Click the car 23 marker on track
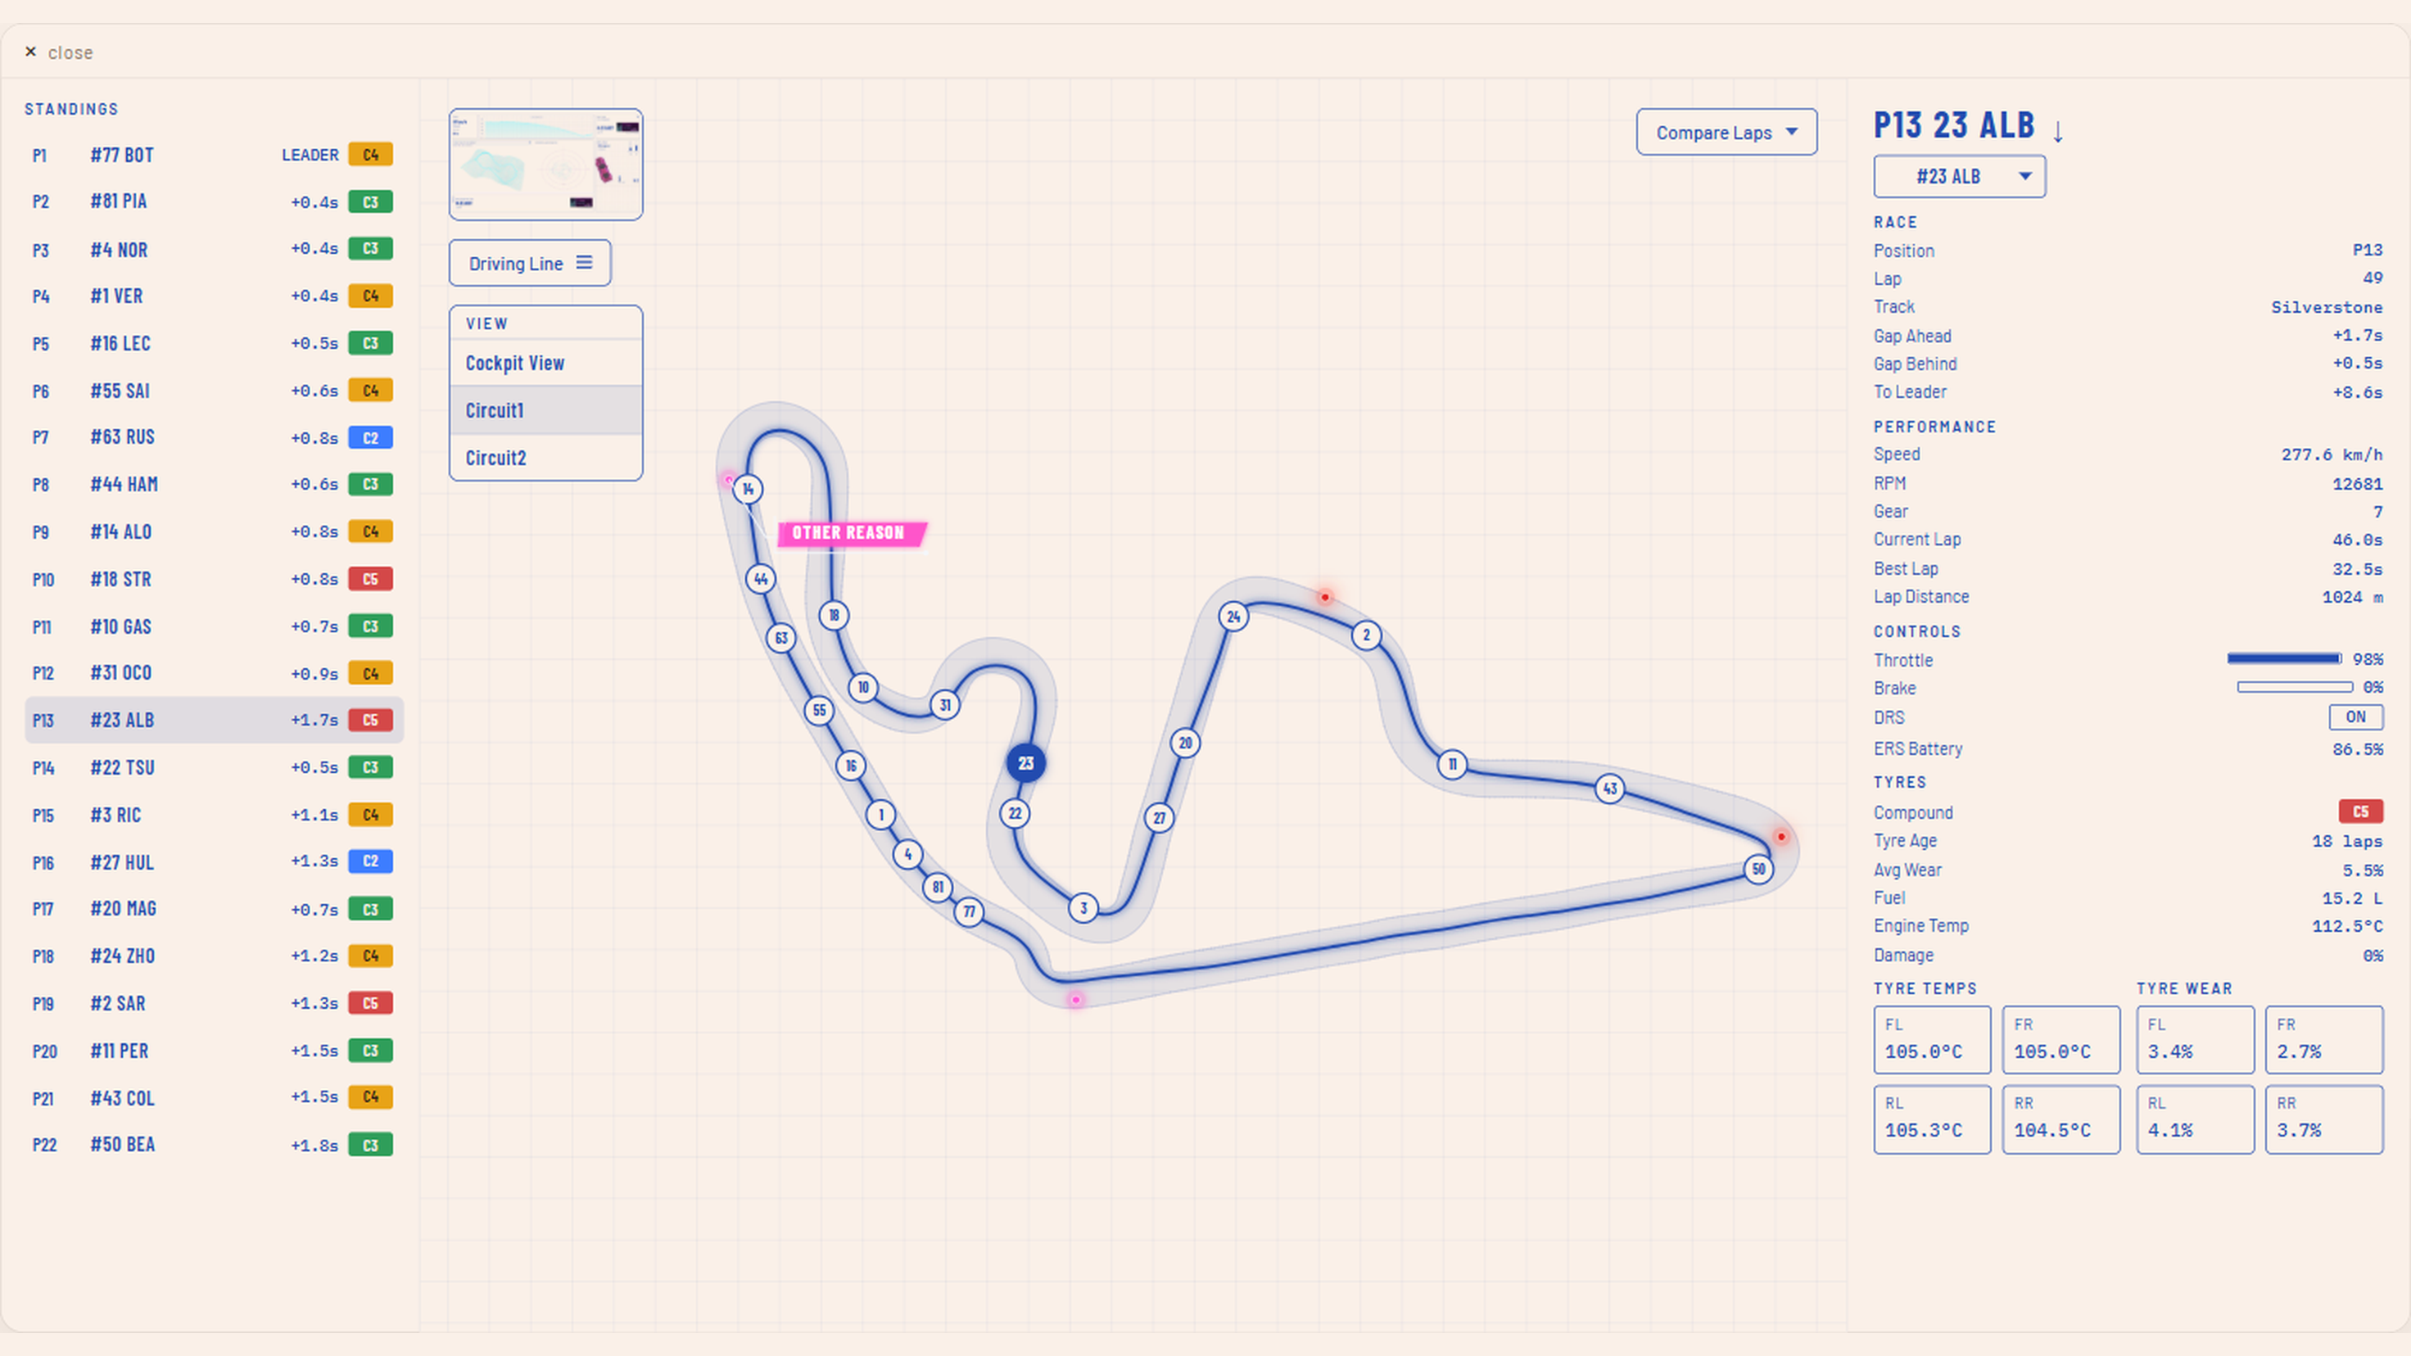The width and height of the screenshot is (2411, 1356). click(1026, 762)
